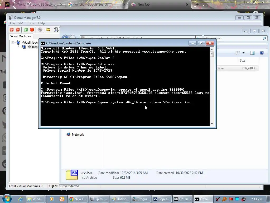Click the 2:43 PM taskbar clock

click(x=257, y=199)
